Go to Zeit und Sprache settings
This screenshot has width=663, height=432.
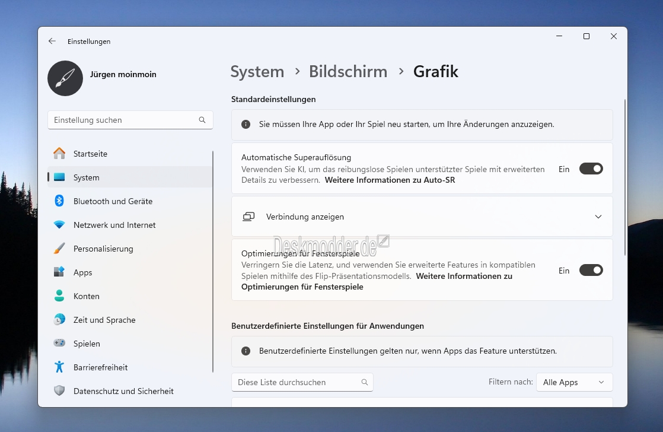point(104,320)
